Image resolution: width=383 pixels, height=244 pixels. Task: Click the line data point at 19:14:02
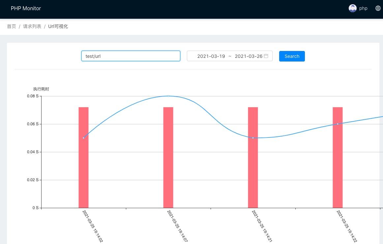[x=83, y=138]
